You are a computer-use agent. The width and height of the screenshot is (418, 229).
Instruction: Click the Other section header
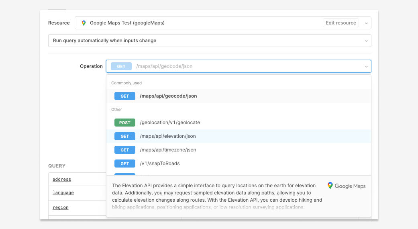coord(116,110)
